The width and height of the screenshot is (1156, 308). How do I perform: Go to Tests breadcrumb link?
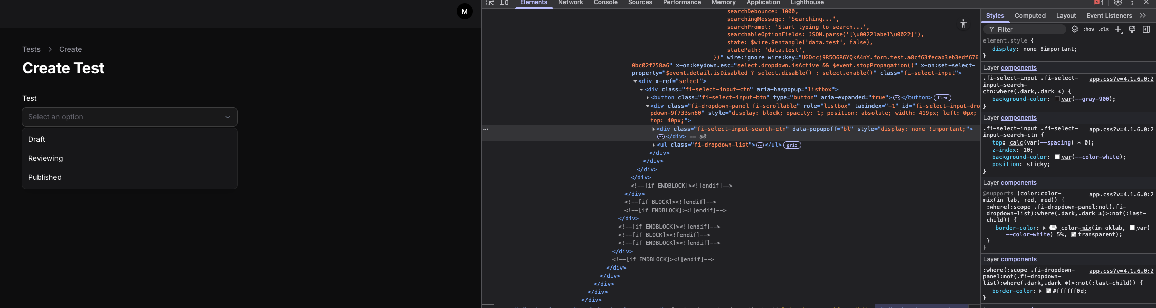tap(31, 49)
